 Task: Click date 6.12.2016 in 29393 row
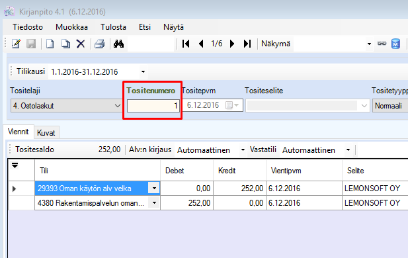click(x=304, y=189)
